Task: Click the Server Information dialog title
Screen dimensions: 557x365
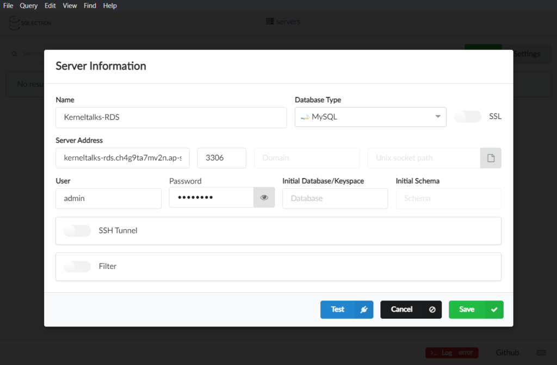Action: point(101,66)
